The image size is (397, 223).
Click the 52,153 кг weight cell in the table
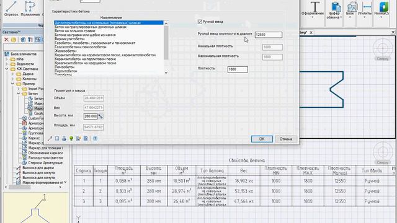[x=244, y=191]
